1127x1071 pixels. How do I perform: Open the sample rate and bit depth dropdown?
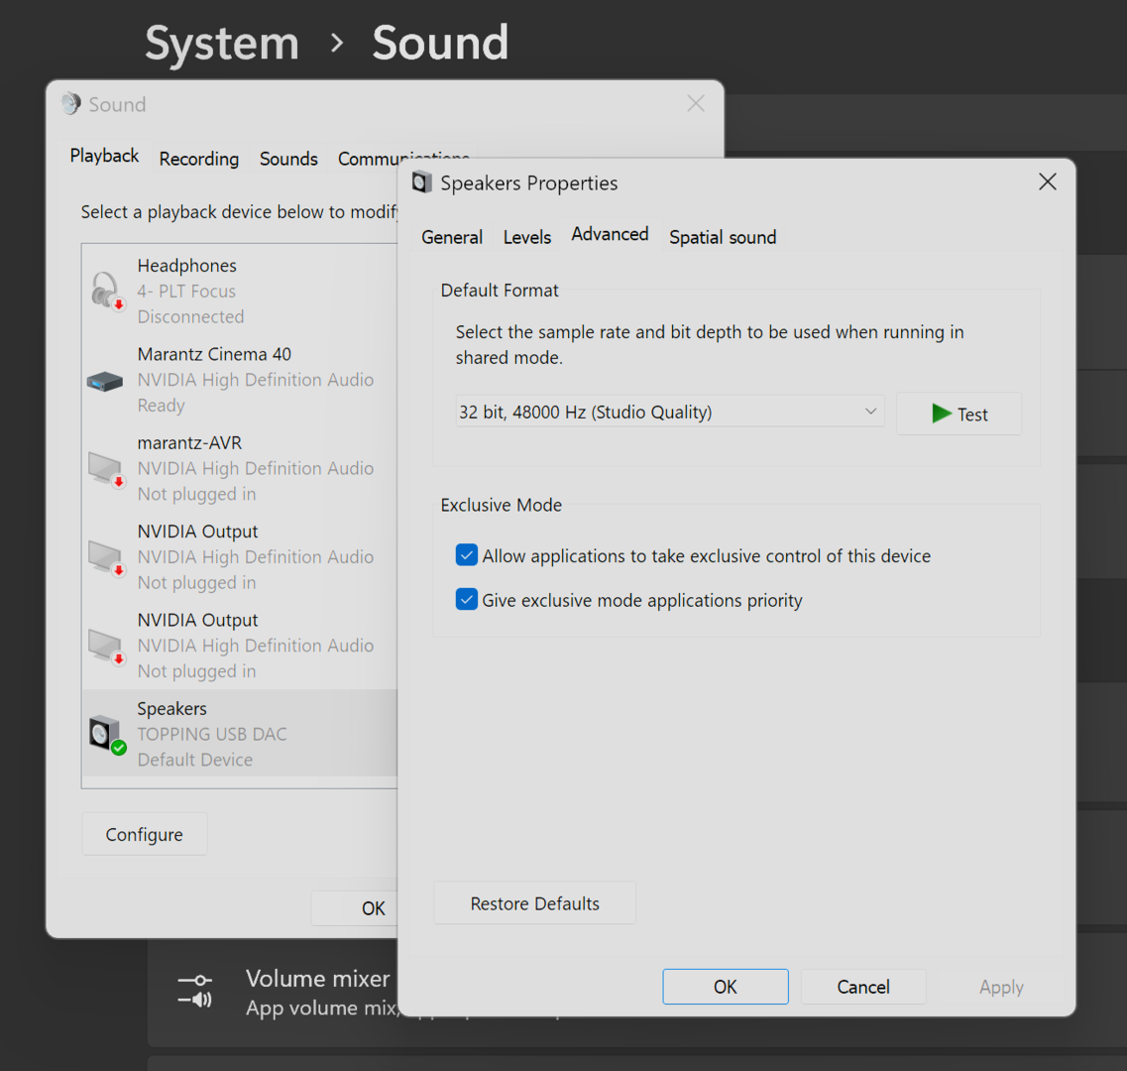point(669,413)
